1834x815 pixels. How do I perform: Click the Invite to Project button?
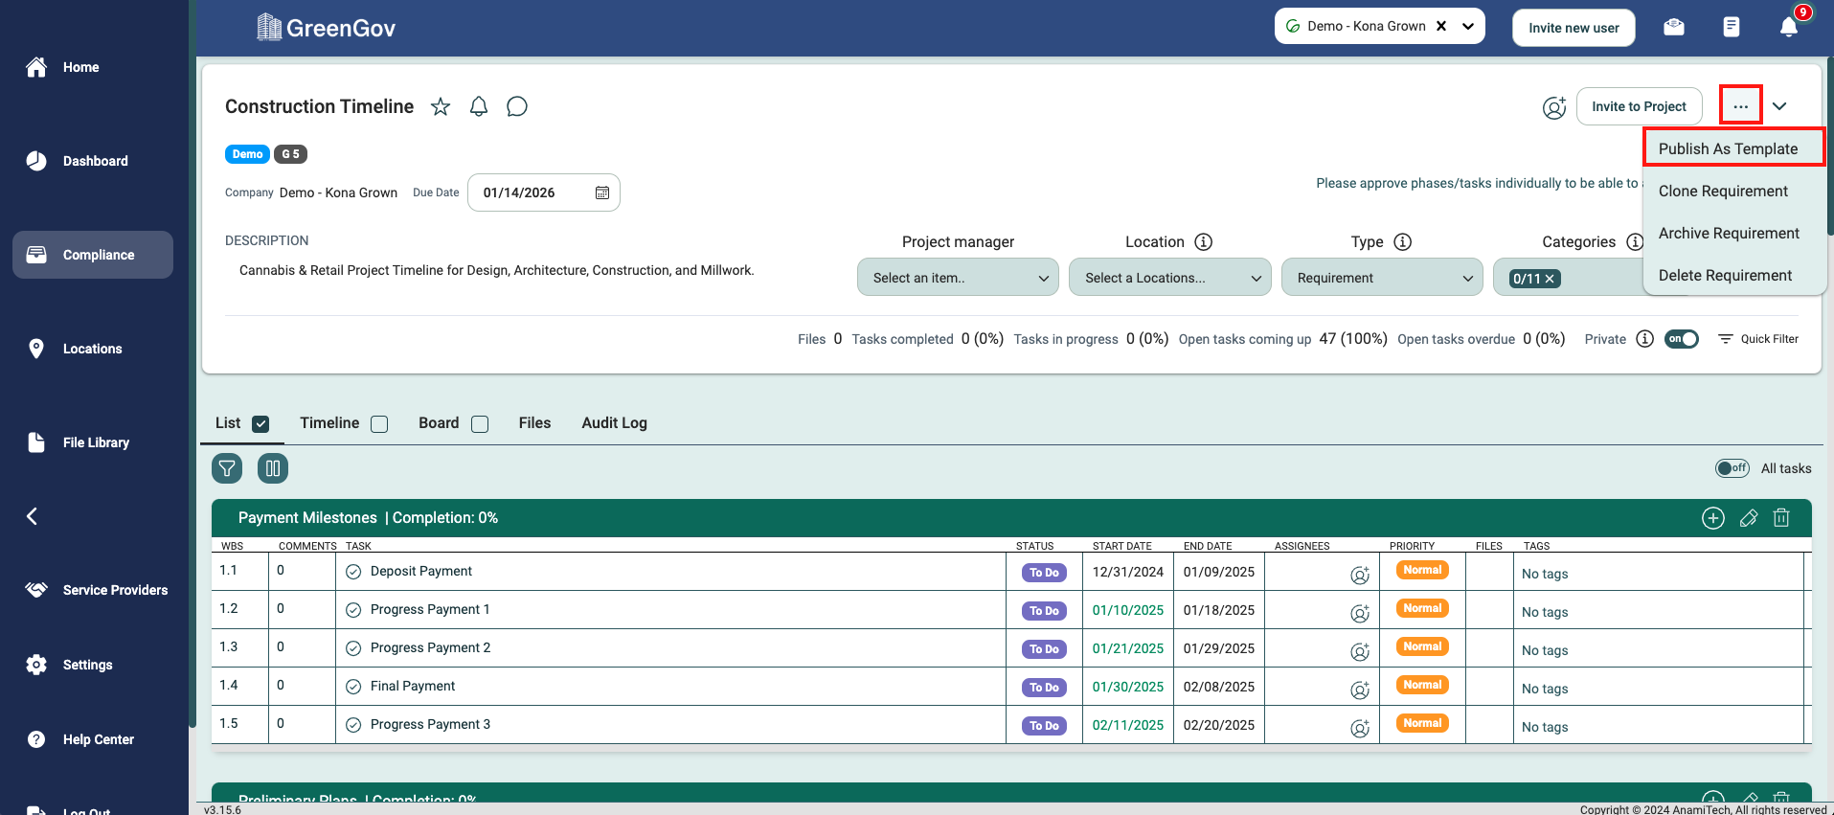pos(1639,106)
